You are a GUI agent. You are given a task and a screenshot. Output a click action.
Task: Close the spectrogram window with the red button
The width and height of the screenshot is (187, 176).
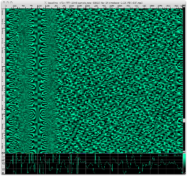[4, 3]
